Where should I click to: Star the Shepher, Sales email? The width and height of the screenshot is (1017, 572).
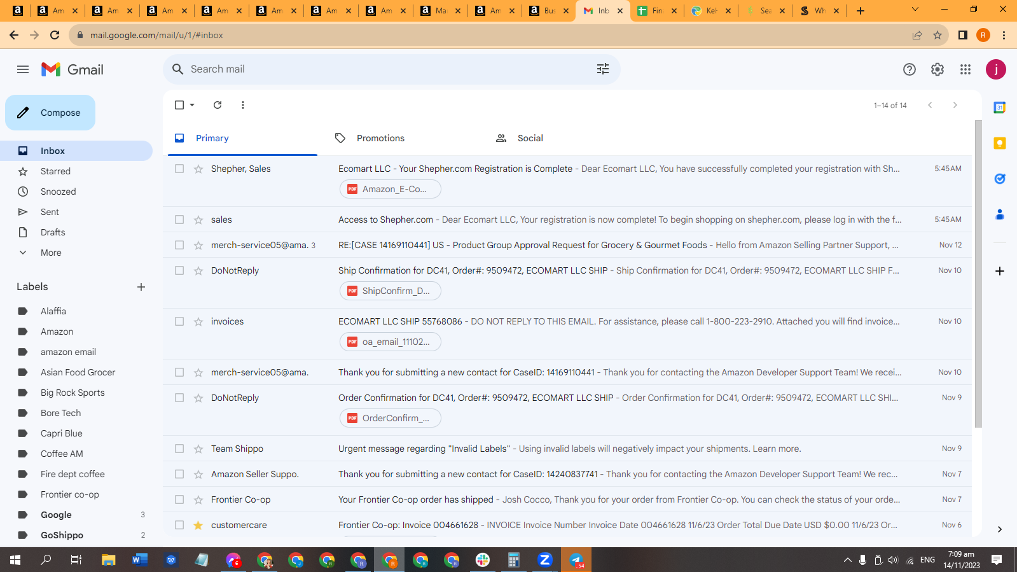click(198, 169)
